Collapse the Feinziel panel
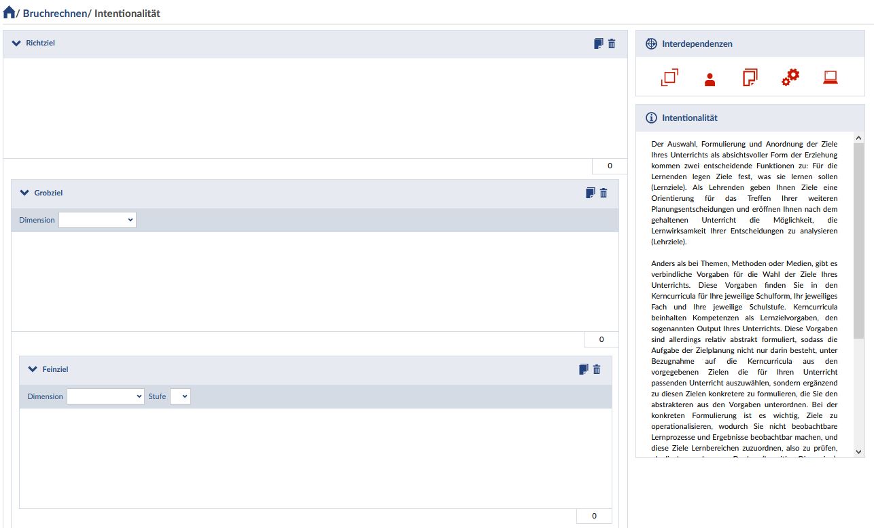This screenshot has width=874, height=528. pos(32,369)
